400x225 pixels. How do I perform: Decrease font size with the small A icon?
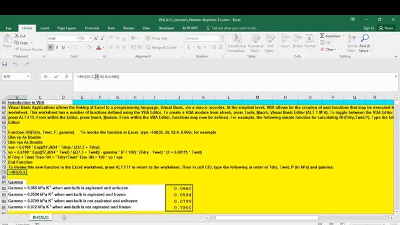point(102,38)
